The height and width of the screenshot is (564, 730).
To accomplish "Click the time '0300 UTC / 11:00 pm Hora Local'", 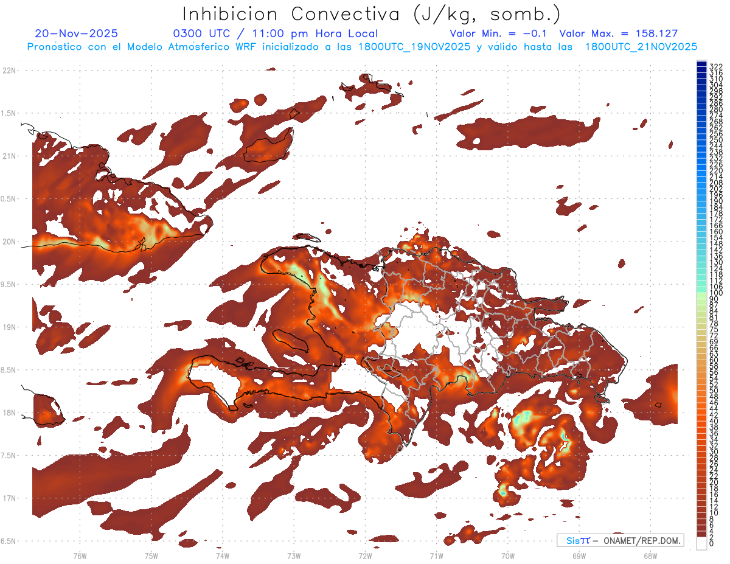I will 276,34.
